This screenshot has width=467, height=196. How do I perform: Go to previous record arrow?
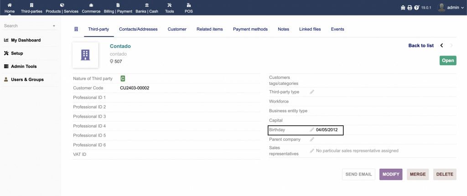441,46
